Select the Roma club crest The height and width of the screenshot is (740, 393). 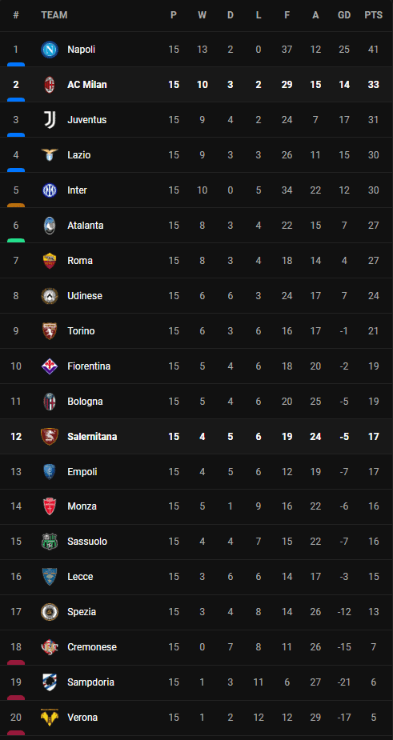[x=50, y=261]
